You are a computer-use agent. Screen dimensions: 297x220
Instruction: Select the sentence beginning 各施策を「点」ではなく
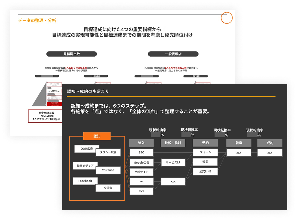tap(140, 111)
